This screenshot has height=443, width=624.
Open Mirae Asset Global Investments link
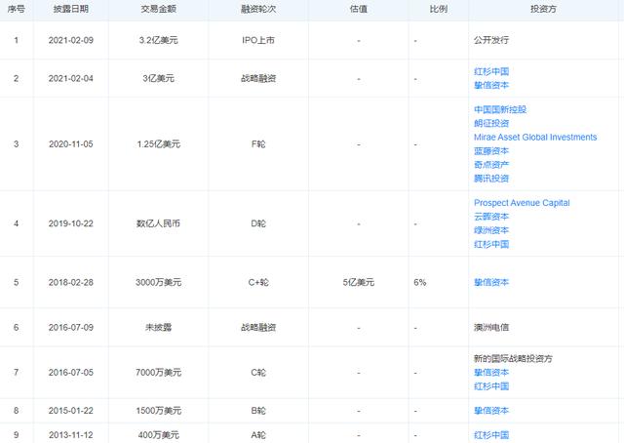pyautogui.click(x=535, y=137)
